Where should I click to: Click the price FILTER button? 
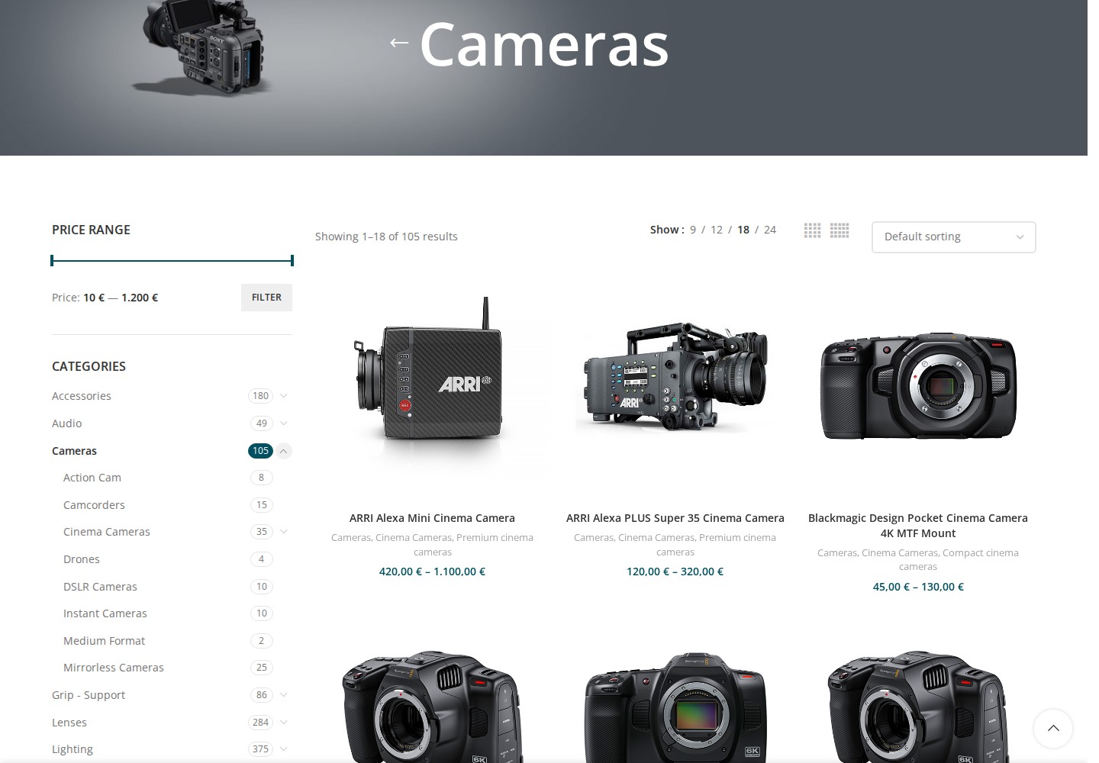[x=266, y=298]
